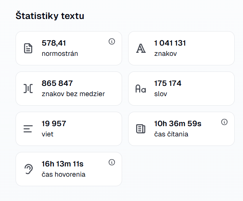Click the info icon on čas hovorenia card

click(x=112, y=162)
